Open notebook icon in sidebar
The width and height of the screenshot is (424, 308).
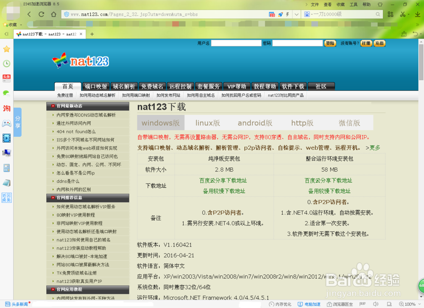(x=6, y=183)
